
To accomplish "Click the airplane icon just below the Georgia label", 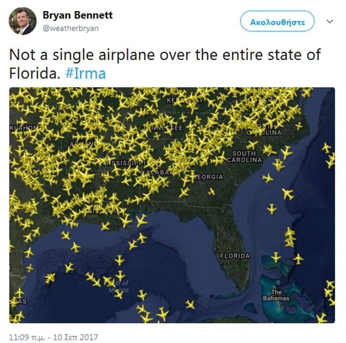I will (212, 191).
